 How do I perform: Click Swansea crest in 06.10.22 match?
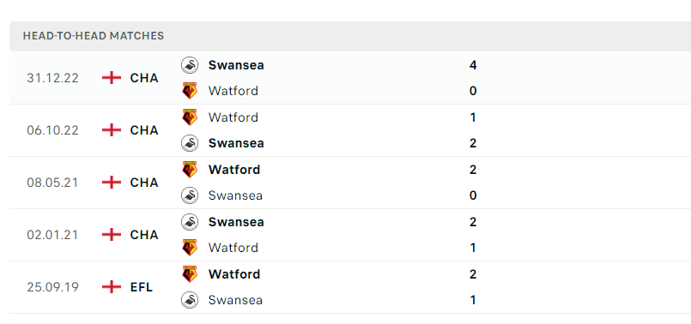[x=190, y=142]
